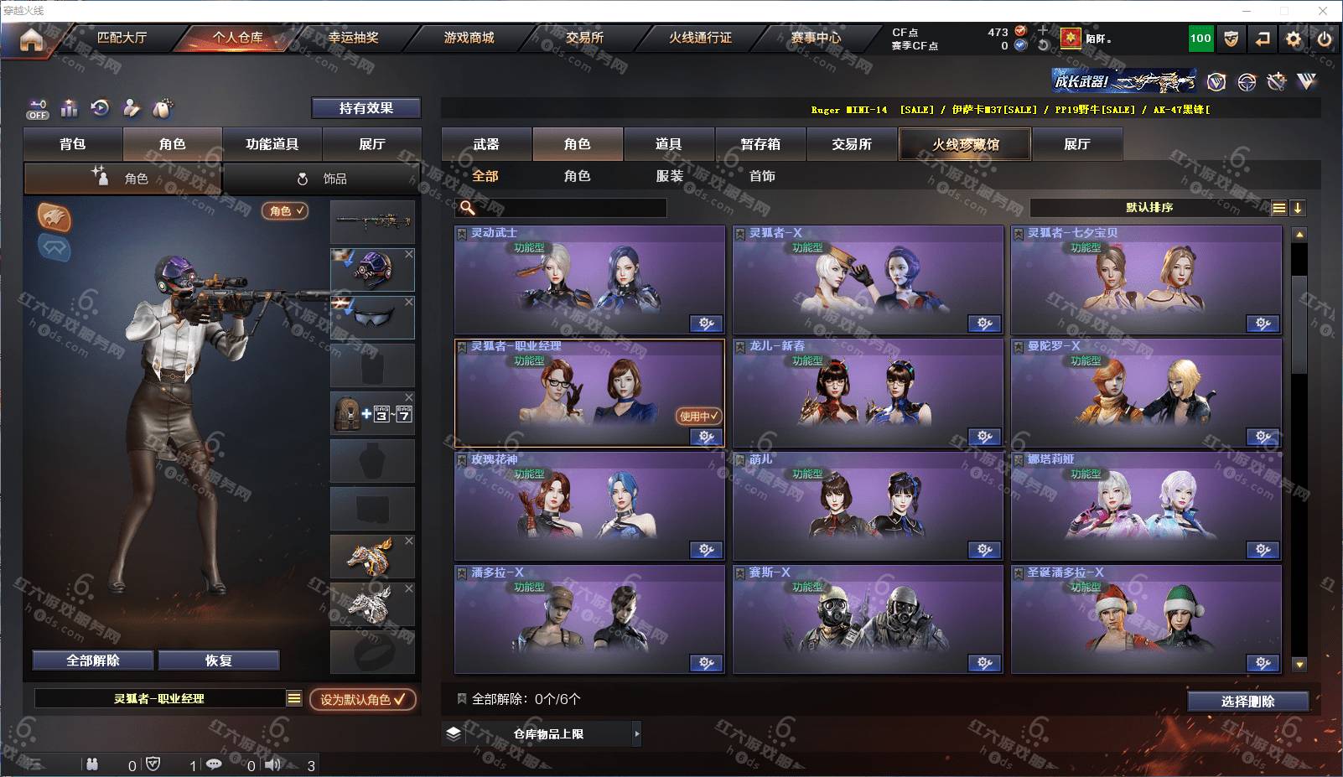Click the 全部解除 button
The height and width of the screenshot is (777, 1343).
coord(93,660)
